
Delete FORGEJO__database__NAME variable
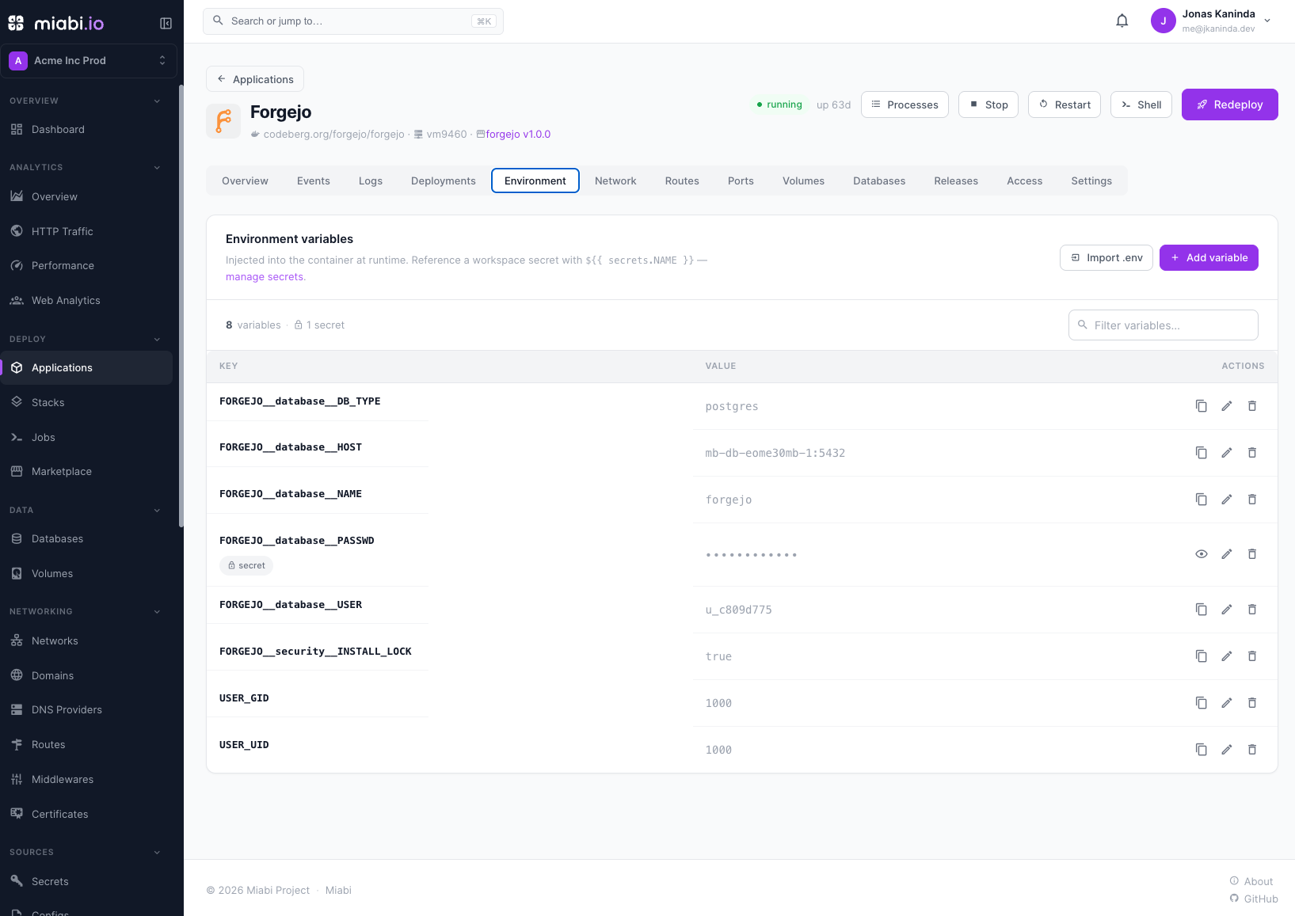1252,500
